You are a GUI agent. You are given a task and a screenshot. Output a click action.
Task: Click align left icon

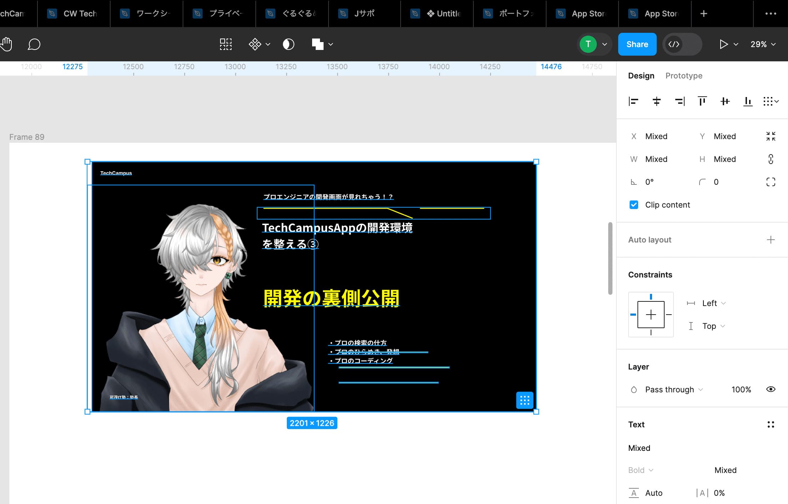point(633,101)
